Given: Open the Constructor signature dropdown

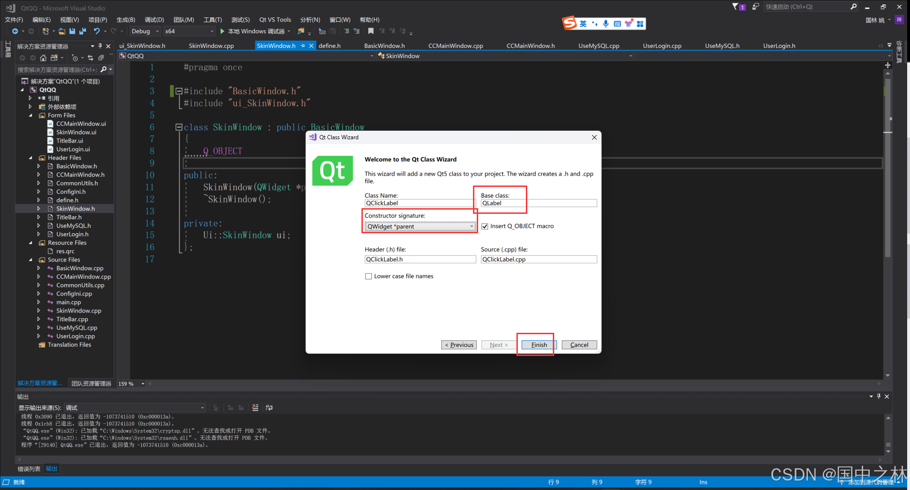Looking at the screenshot, I should pyautogui.click(x=420, y=226).
